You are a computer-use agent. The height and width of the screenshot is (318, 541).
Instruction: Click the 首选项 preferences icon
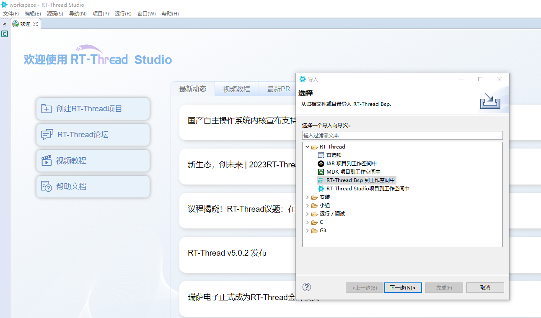point(321,155)
